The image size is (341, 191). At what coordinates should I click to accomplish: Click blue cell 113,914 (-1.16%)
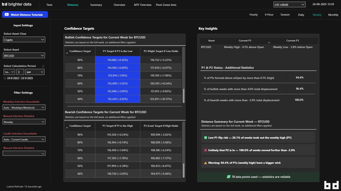[118, 76]
